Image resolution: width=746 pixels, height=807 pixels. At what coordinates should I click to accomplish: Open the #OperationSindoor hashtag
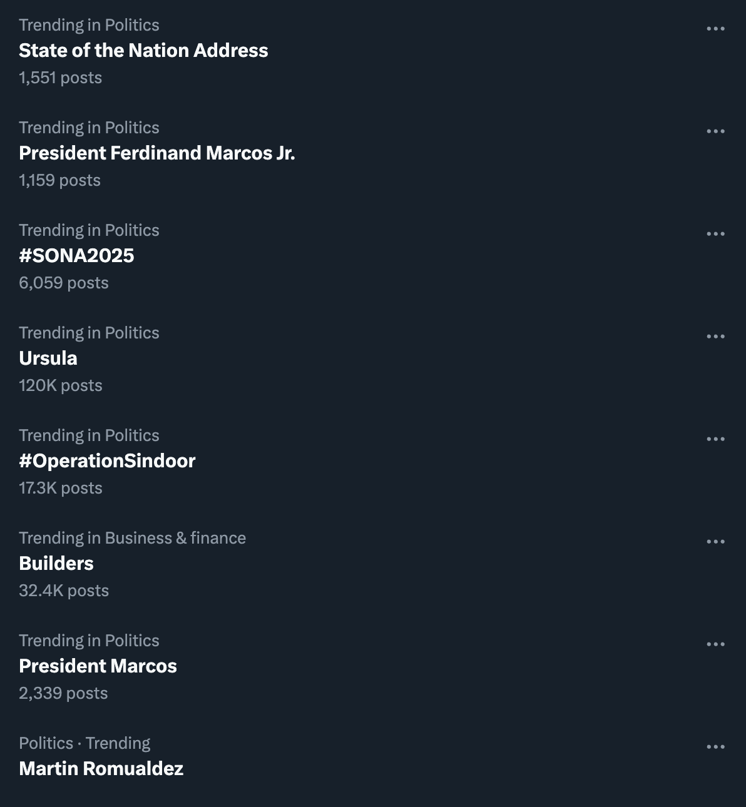tap(107, 461)
